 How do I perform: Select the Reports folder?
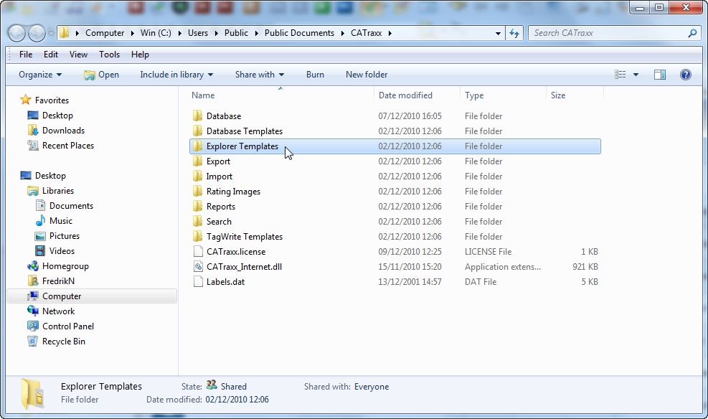220,207
